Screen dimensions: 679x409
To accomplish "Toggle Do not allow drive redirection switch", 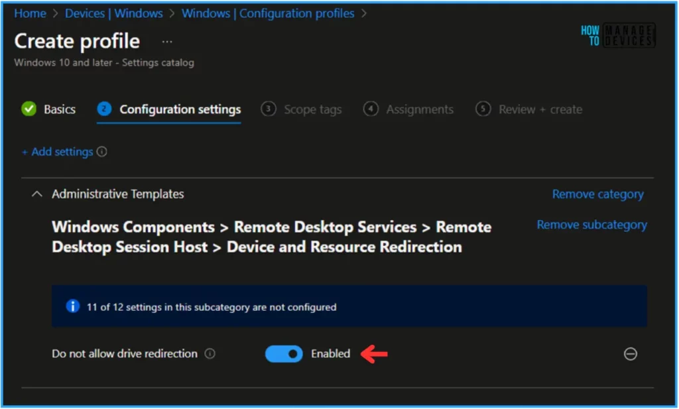I will pos(284,353).
